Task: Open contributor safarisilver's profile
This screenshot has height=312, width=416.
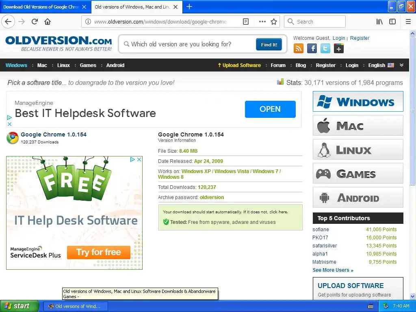Action: pos(325,246)
